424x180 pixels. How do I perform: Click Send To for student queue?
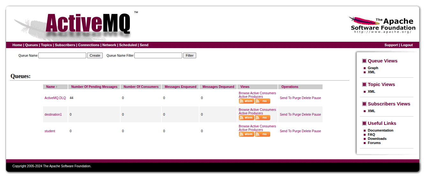pyautogui.click(x=286, y=131)
